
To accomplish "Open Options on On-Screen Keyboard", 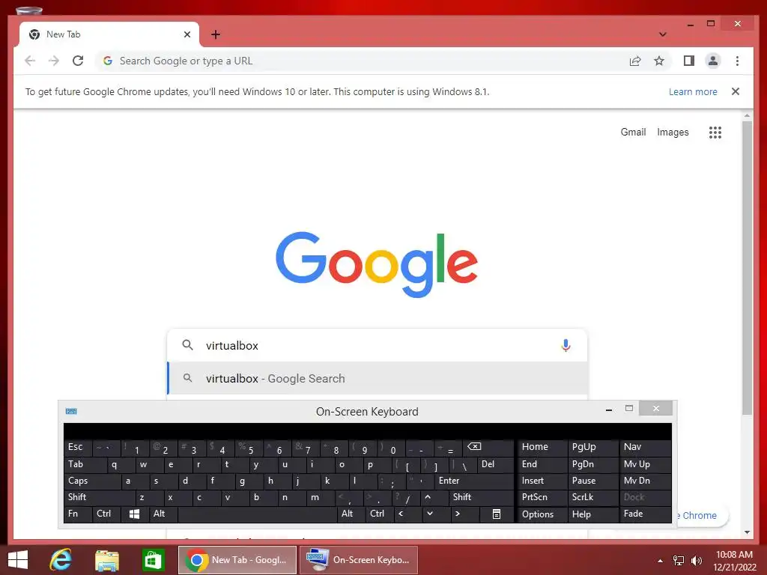I will coord(542,514).
